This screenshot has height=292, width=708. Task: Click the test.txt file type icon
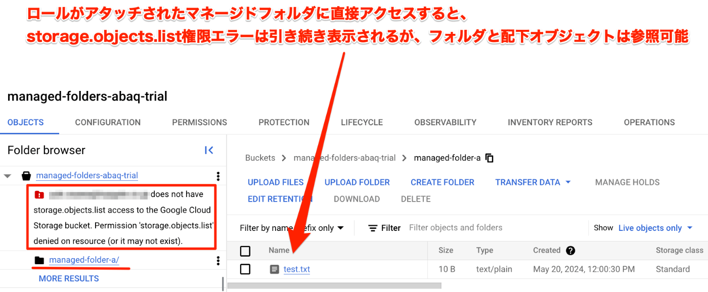point(275,269)
